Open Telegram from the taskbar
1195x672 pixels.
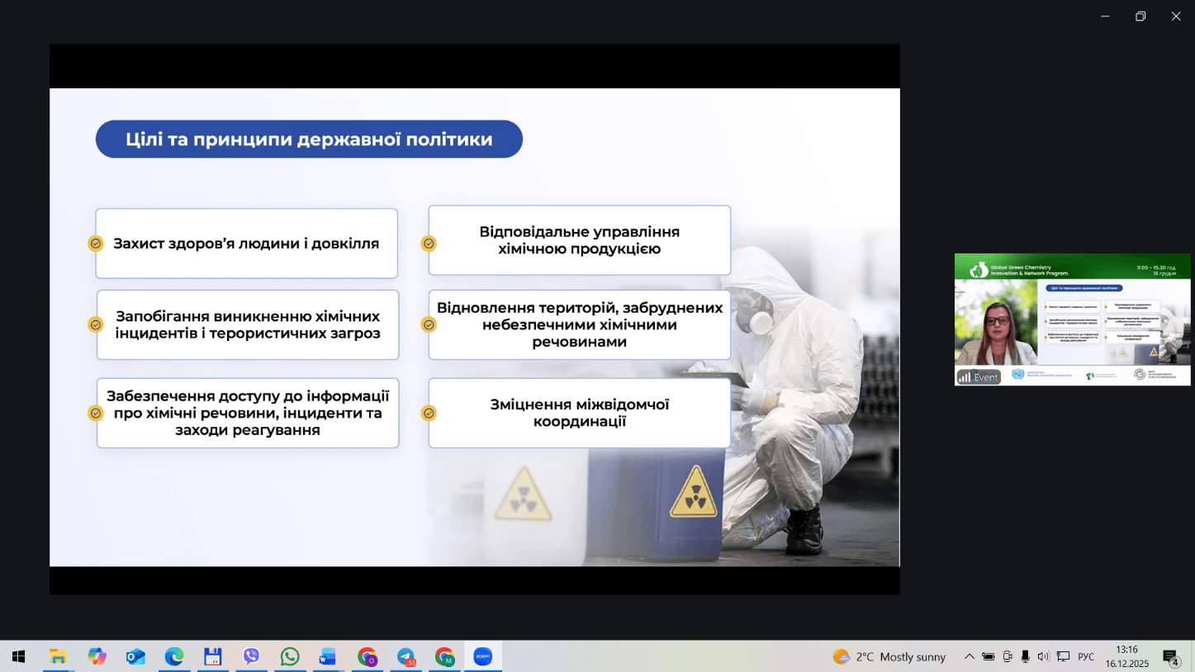coord(405,657)
